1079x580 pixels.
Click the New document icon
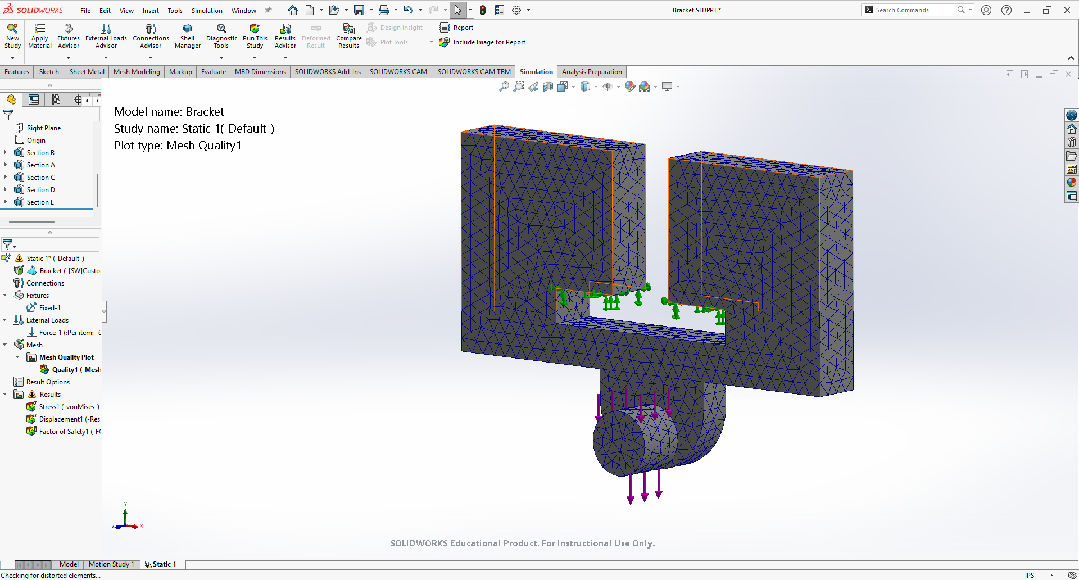(310, 10)
